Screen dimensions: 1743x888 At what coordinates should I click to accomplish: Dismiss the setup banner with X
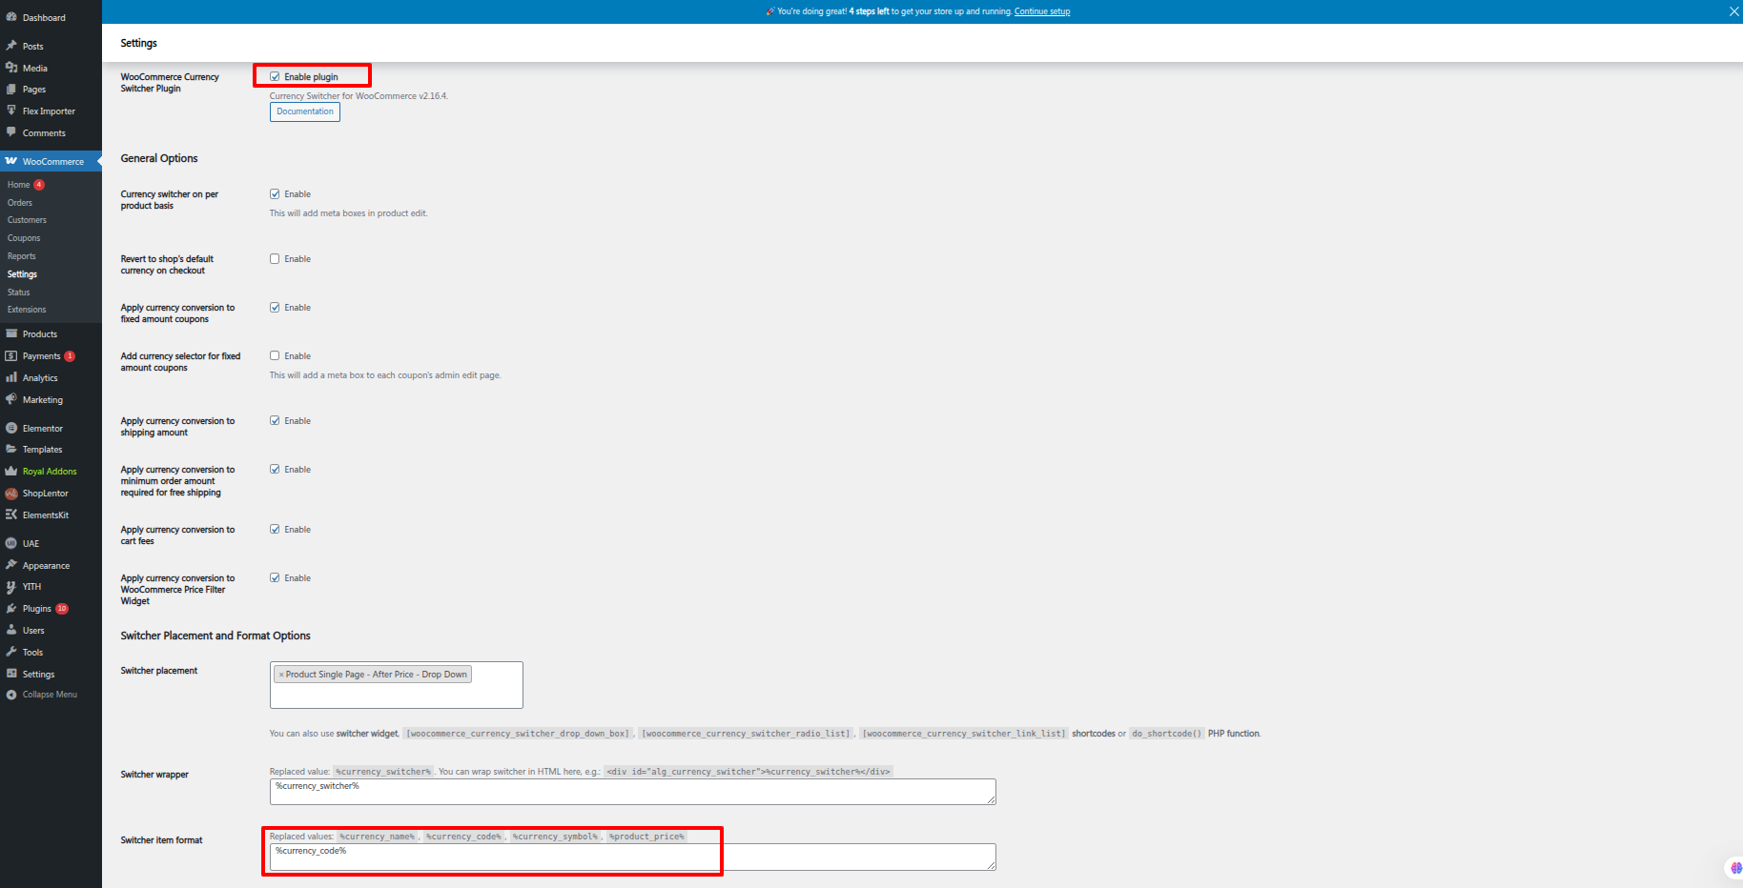pos(1733,11)
